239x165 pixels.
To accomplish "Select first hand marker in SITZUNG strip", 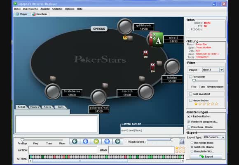I will click(x=31, y=157).
